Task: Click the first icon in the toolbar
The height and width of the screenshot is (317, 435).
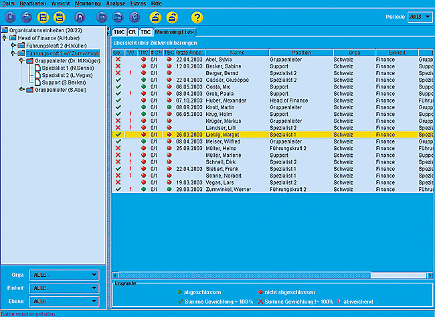Action: pos(9,17)
